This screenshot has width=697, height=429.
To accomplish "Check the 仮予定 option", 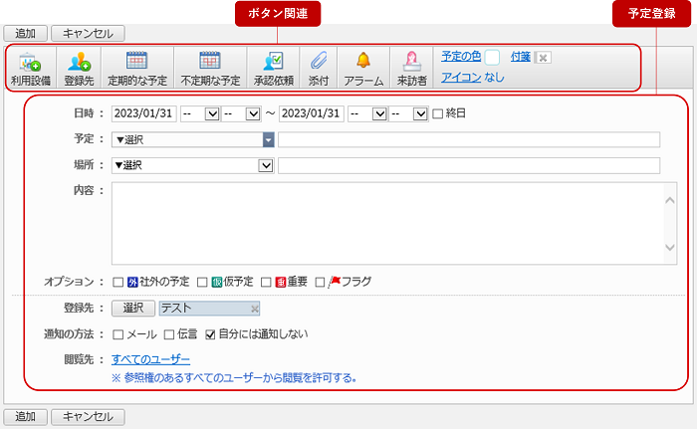I will [202, 283].
